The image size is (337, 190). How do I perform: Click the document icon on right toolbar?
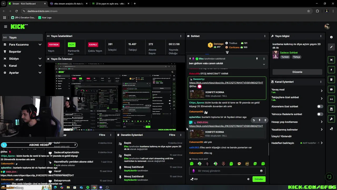[331, 79]
